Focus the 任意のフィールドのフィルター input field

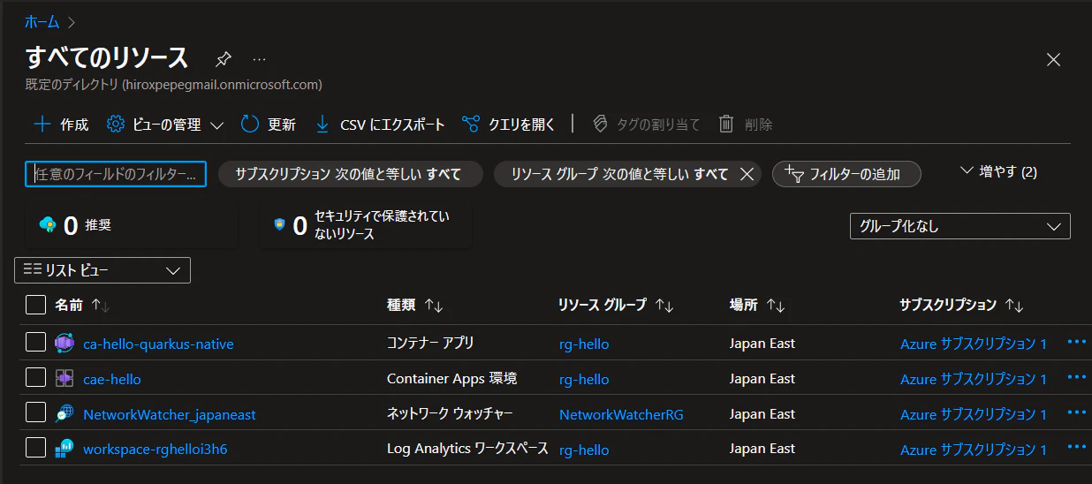click(x=116, y=174)
